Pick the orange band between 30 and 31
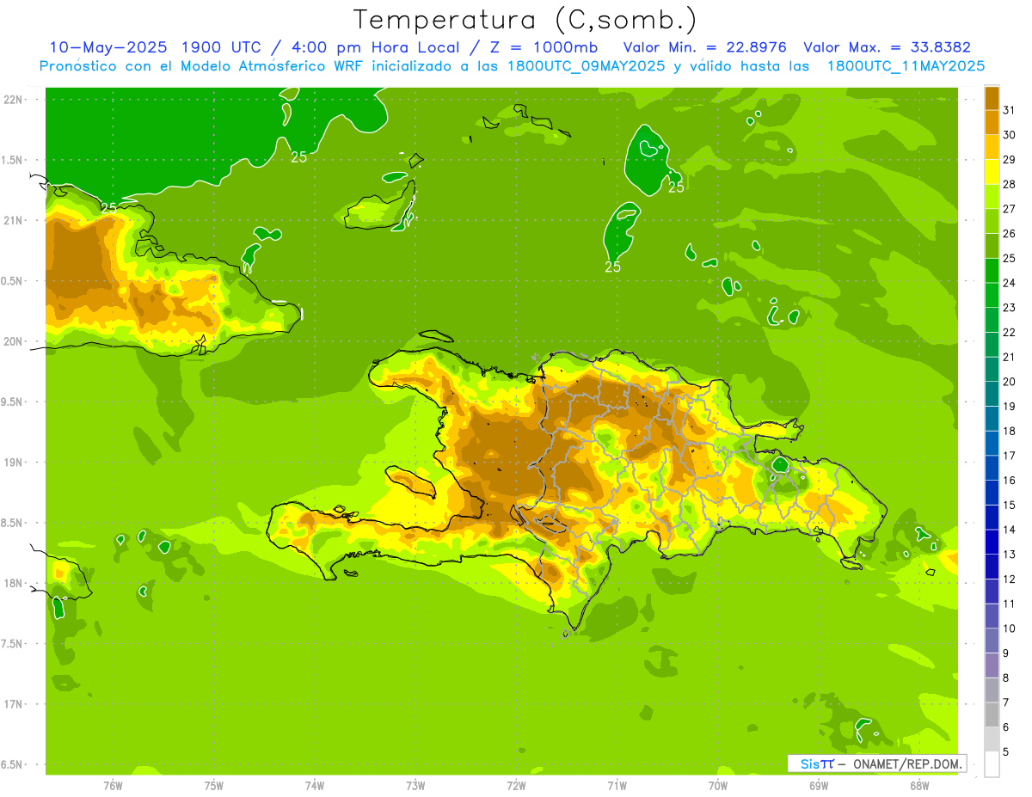The height and width of the screenshot is (797, 1032). [992, 122]
